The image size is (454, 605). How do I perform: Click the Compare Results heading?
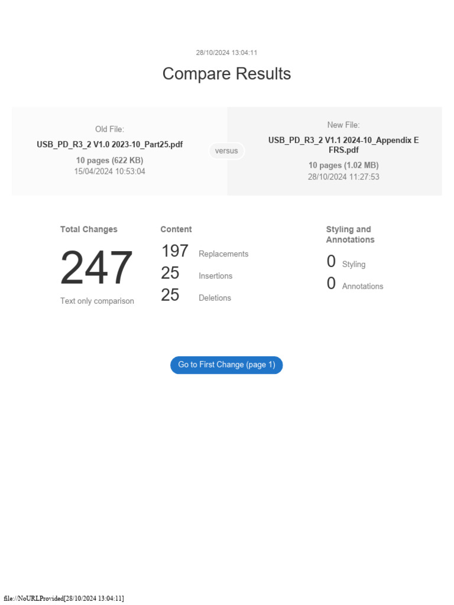click(226, 74)
